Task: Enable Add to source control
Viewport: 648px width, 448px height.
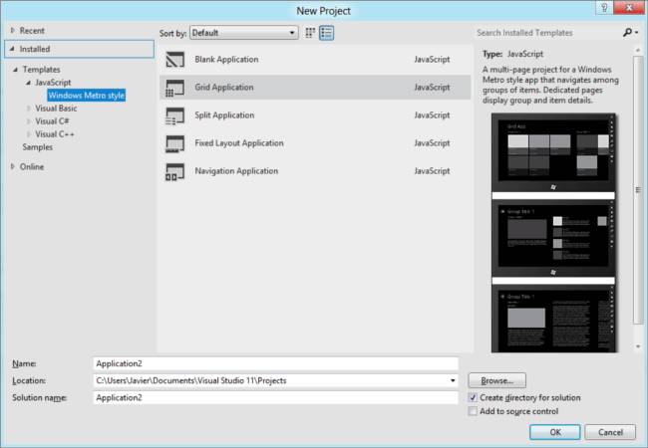Action: coord(474,411)
